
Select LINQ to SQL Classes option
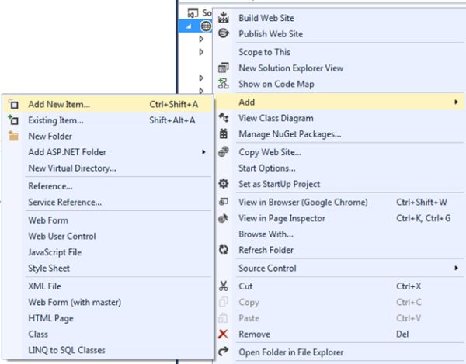point(67,350)
